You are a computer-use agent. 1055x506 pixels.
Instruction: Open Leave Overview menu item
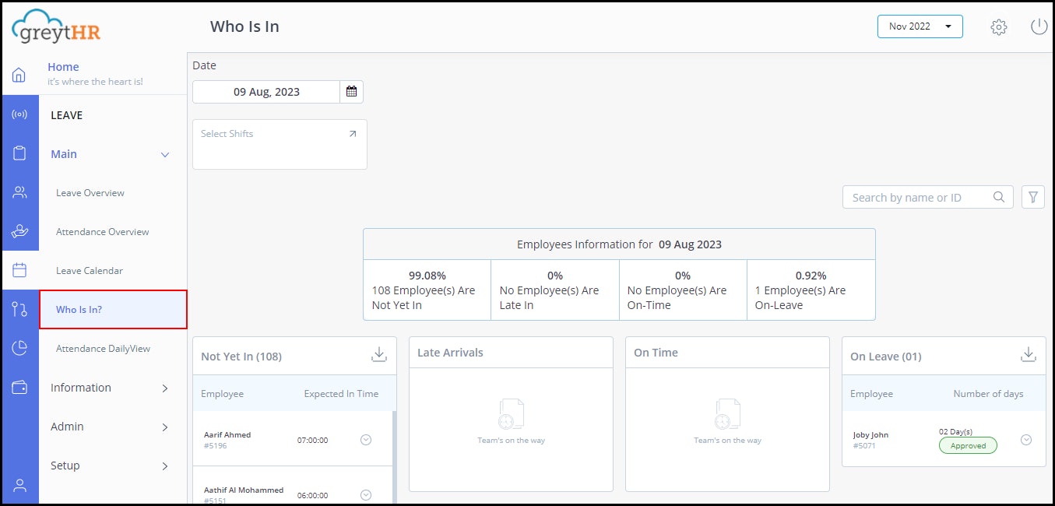[x=90, y=193]
